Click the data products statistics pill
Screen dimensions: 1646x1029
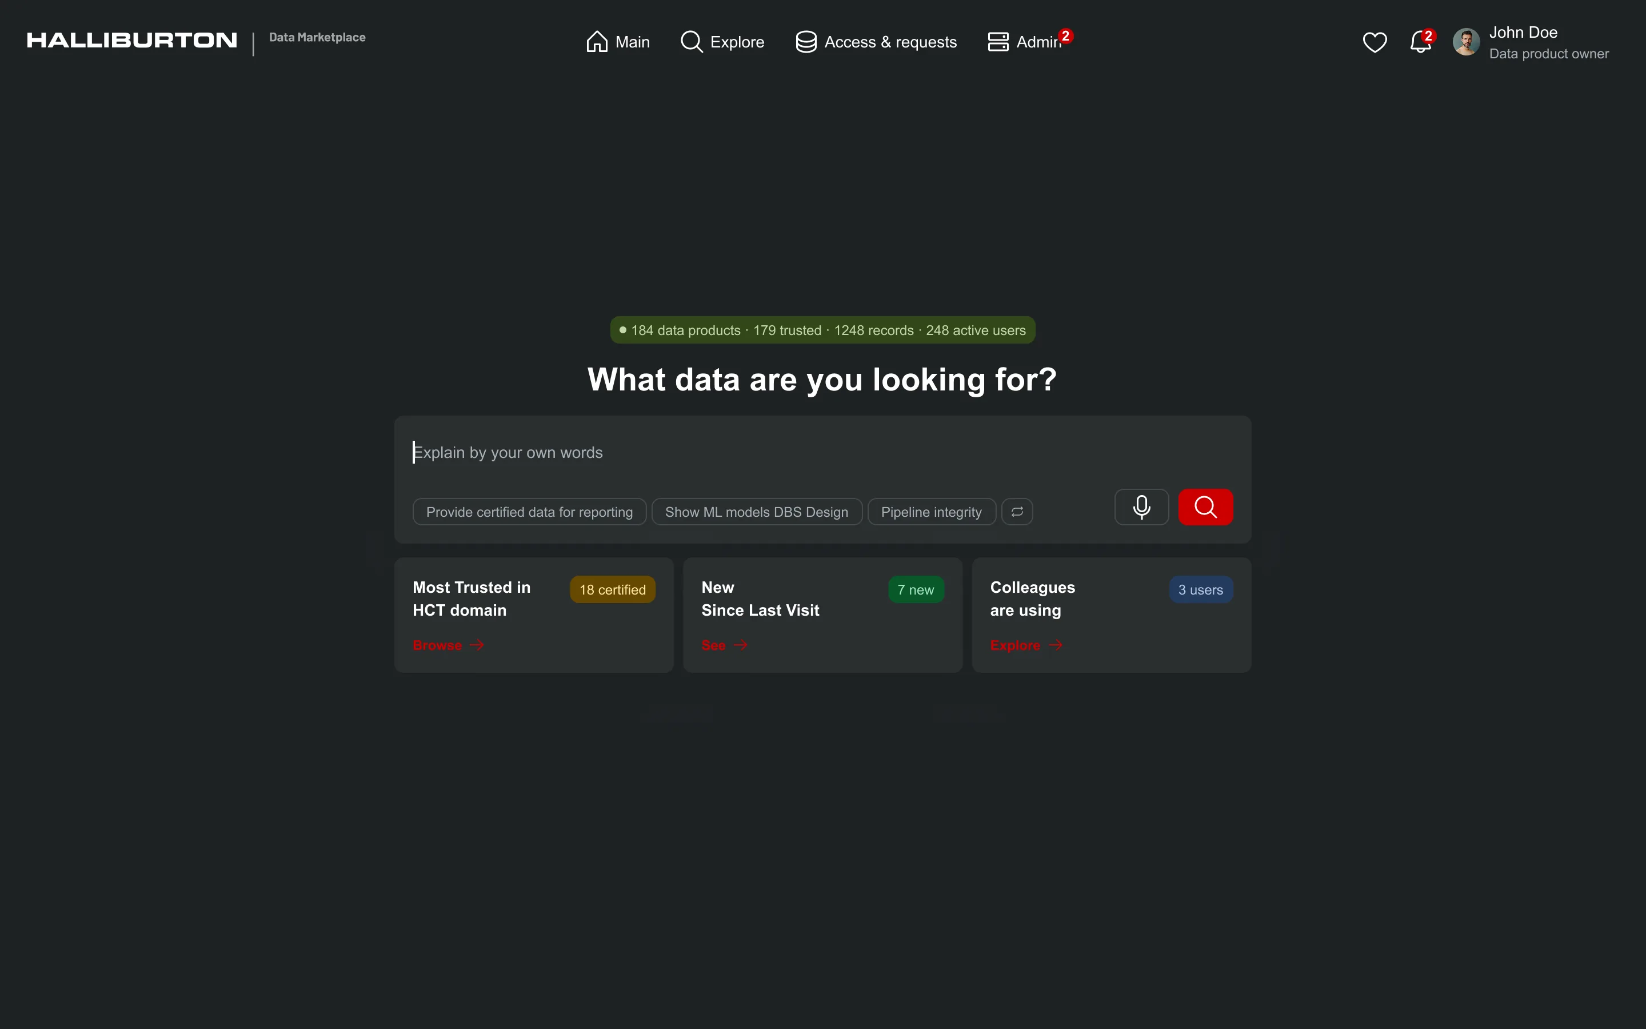(822, 330)
